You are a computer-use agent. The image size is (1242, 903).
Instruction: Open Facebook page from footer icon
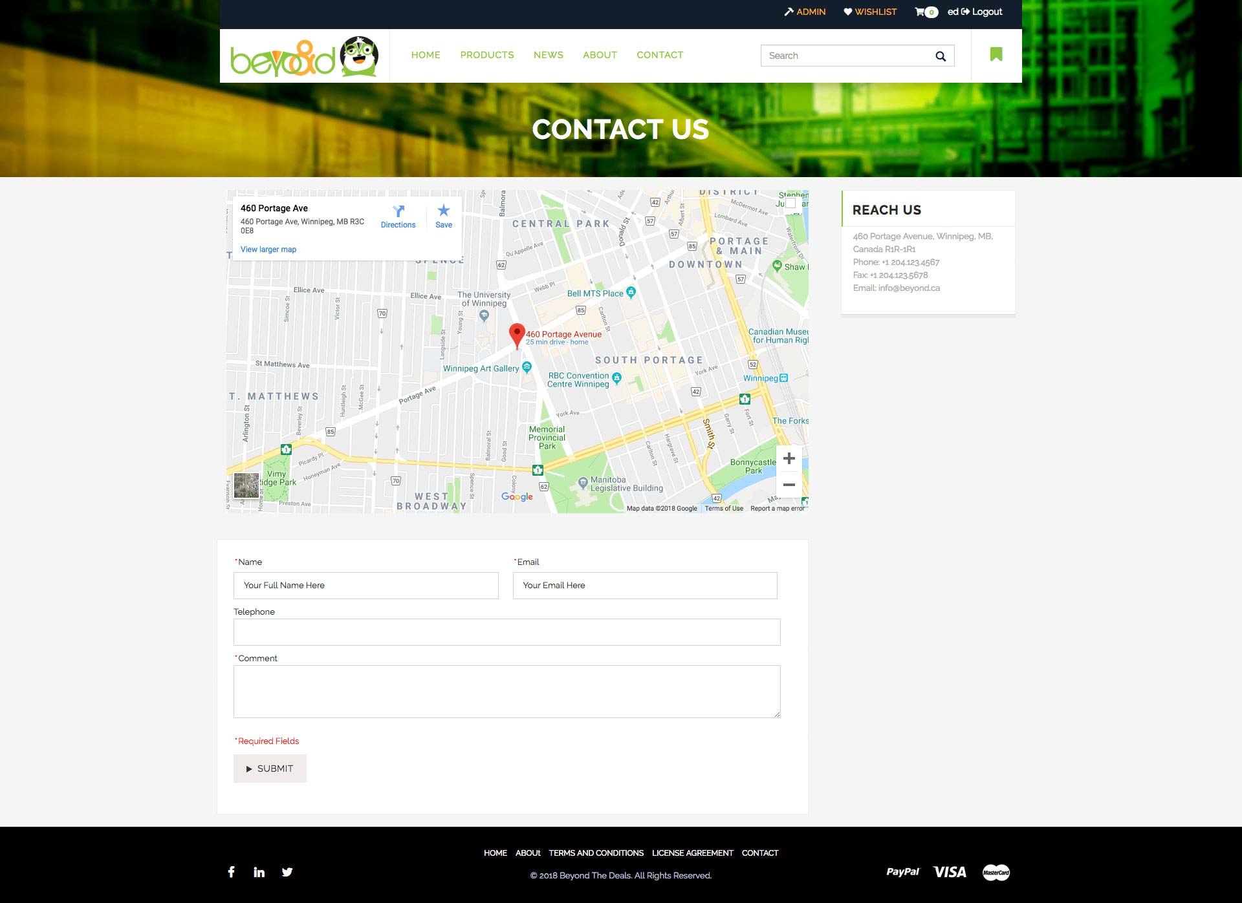(x=231, y=872)
